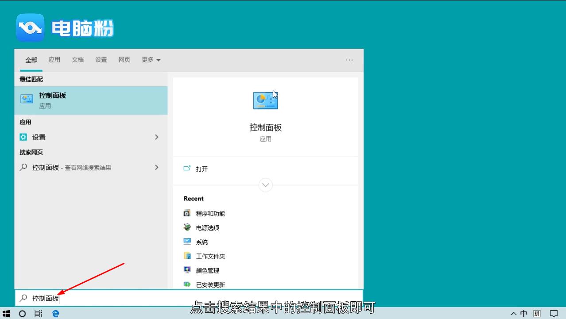Open the 颜色管理 recent item icon
This screenshot has height=319, width=566.
tap(187, 270)
